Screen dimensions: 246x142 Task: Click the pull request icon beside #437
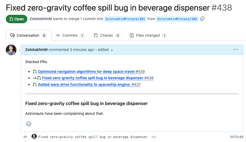[x=35, y=85]
